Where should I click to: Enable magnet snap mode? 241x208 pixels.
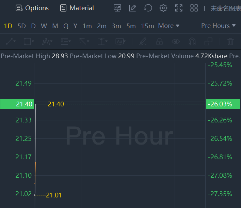192,42
